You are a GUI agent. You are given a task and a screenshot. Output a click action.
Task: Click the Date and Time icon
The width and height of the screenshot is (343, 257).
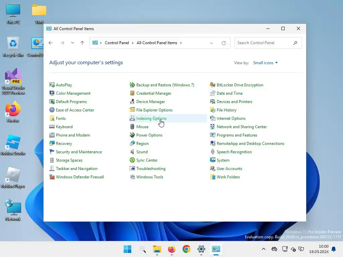pos(212,93)
